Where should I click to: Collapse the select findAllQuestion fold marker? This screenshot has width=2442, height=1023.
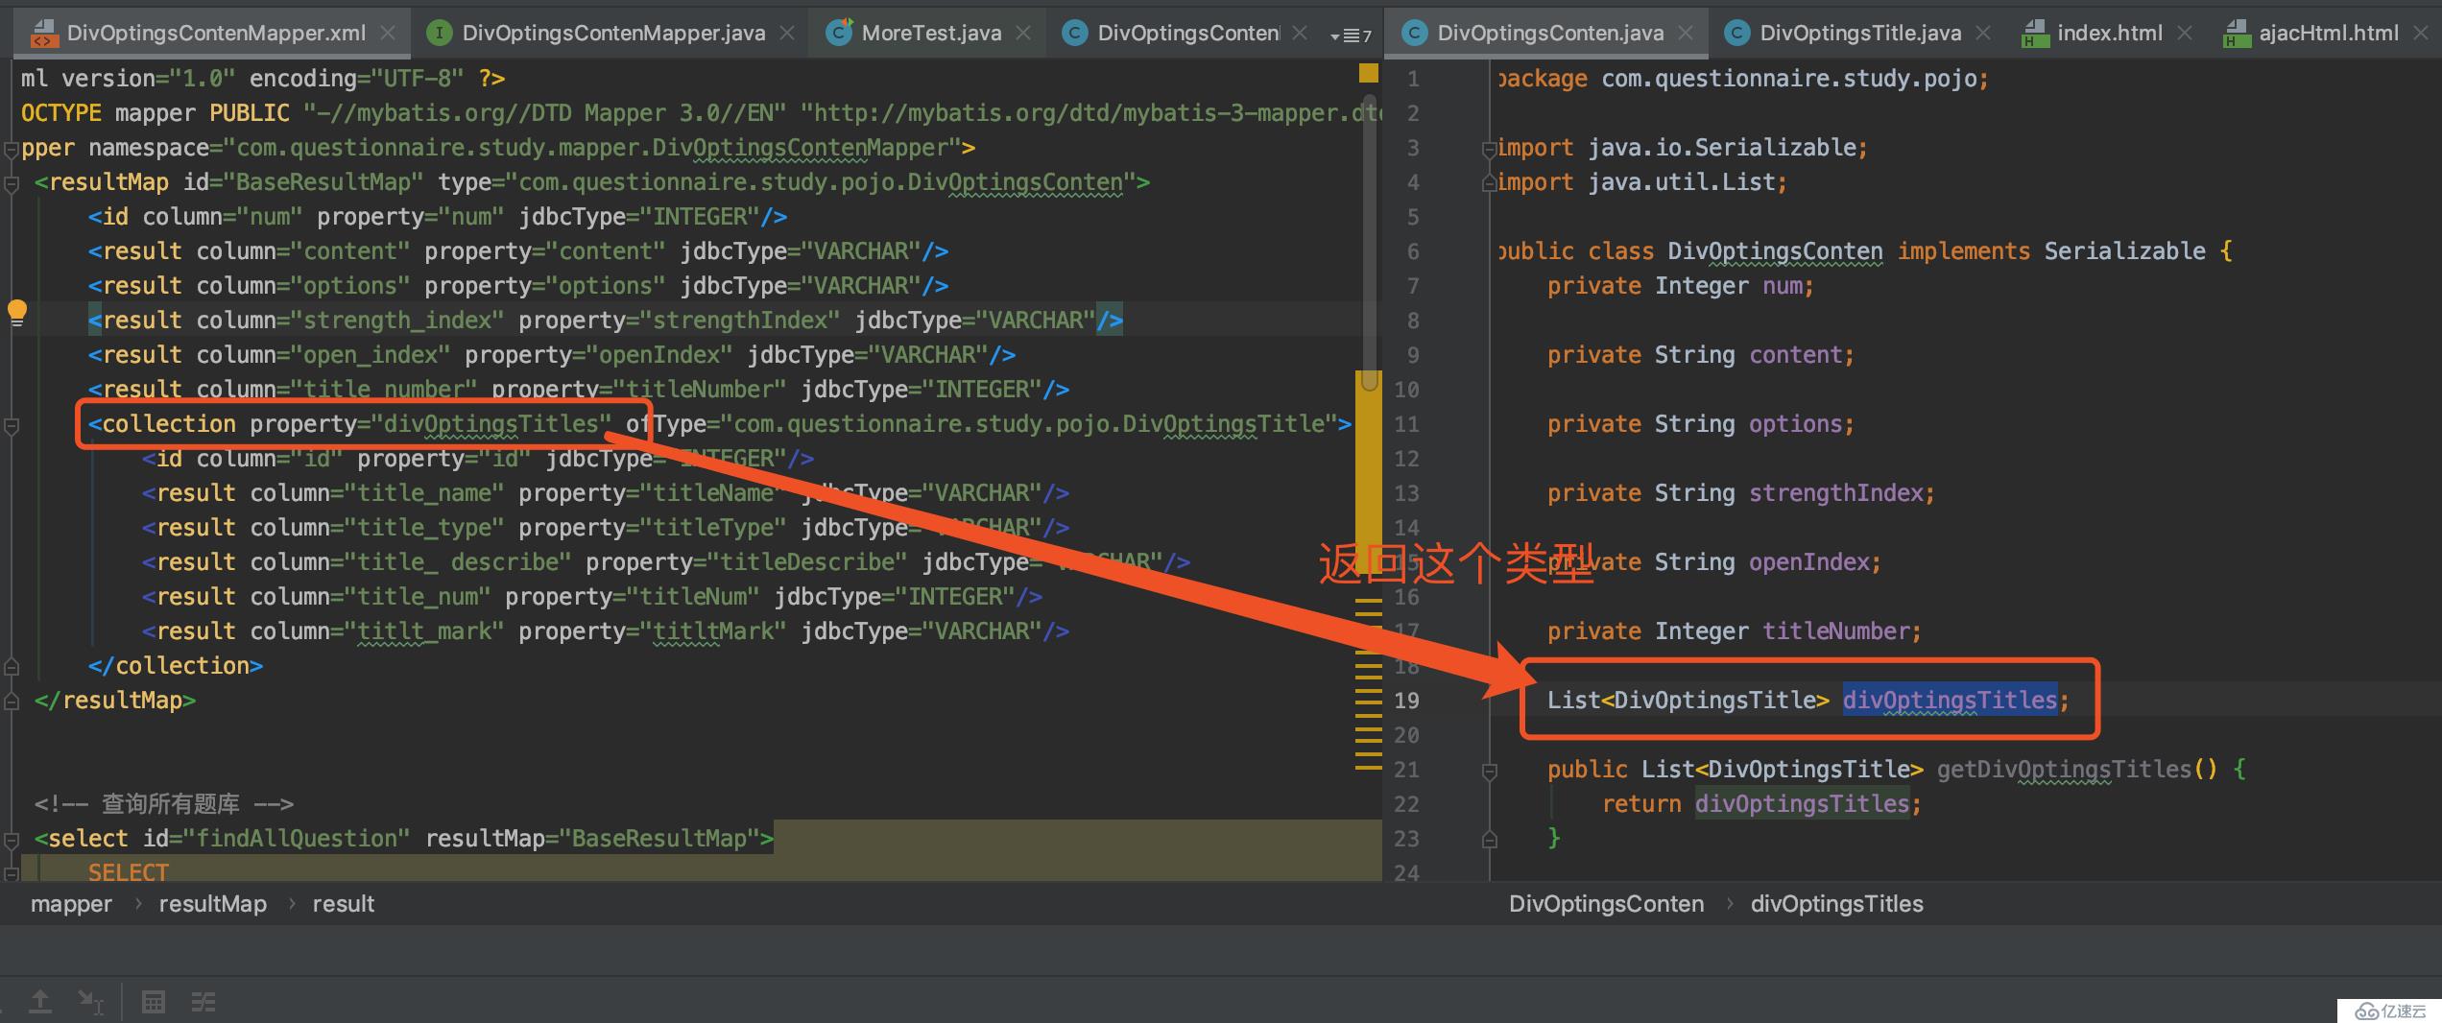pyautogui.click(x=12, y=840)
